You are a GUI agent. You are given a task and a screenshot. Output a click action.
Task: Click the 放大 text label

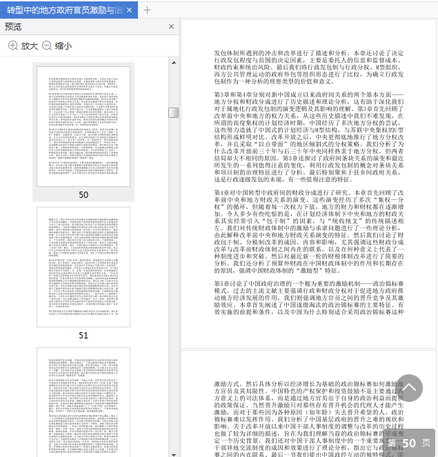pos(30,46)
